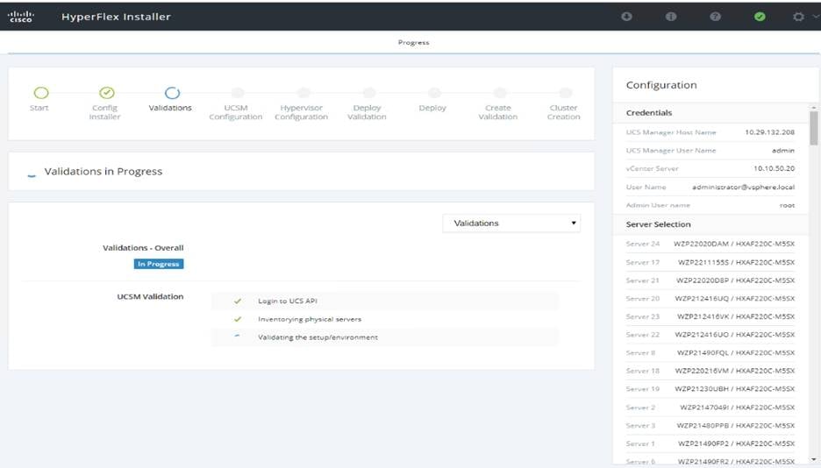Click the green status check icon

(x=760, y=17)
